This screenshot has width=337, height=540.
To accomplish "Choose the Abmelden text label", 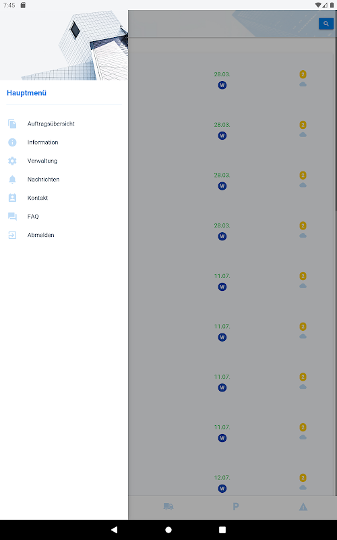I will (x=41, y=235).
